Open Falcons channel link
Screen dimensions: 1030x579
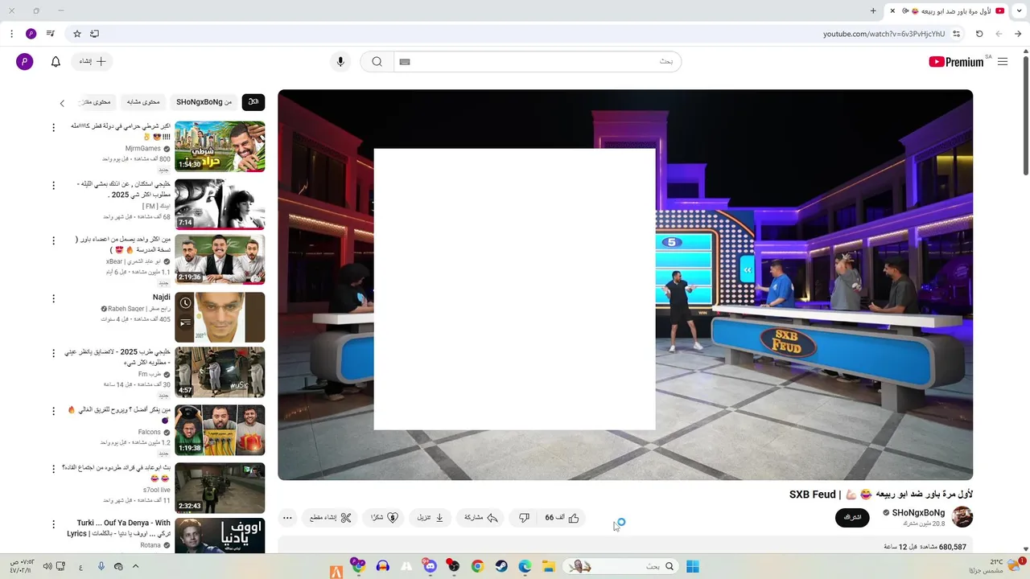click(x=150, y=432)
